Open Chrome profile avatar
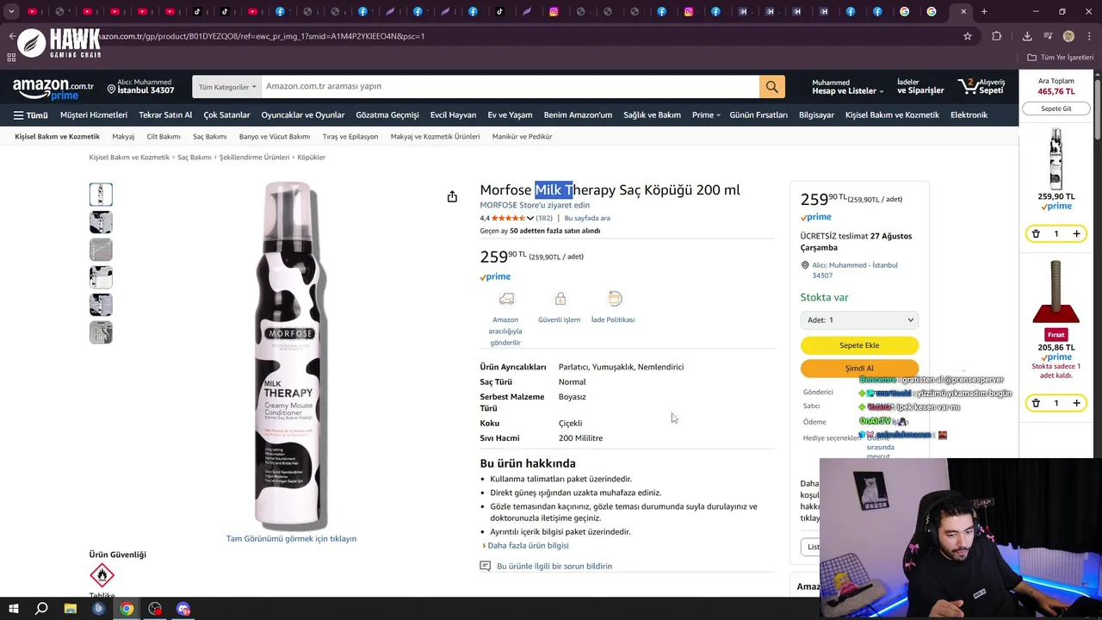The height and width of the screenshot is (620, 1102). [1068, 36]
